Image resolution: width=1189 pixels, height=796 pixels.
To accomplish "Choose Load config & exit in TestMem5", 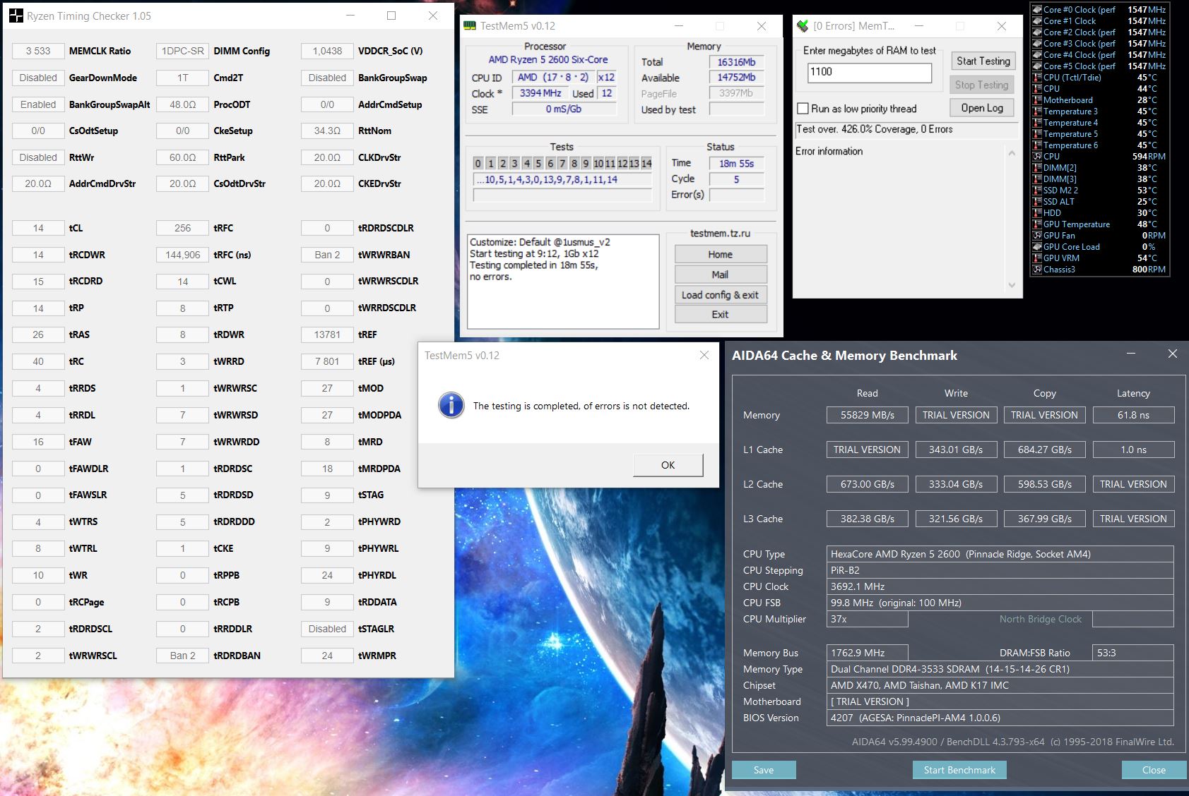I will pyautogui.click(x=720, y=294).
